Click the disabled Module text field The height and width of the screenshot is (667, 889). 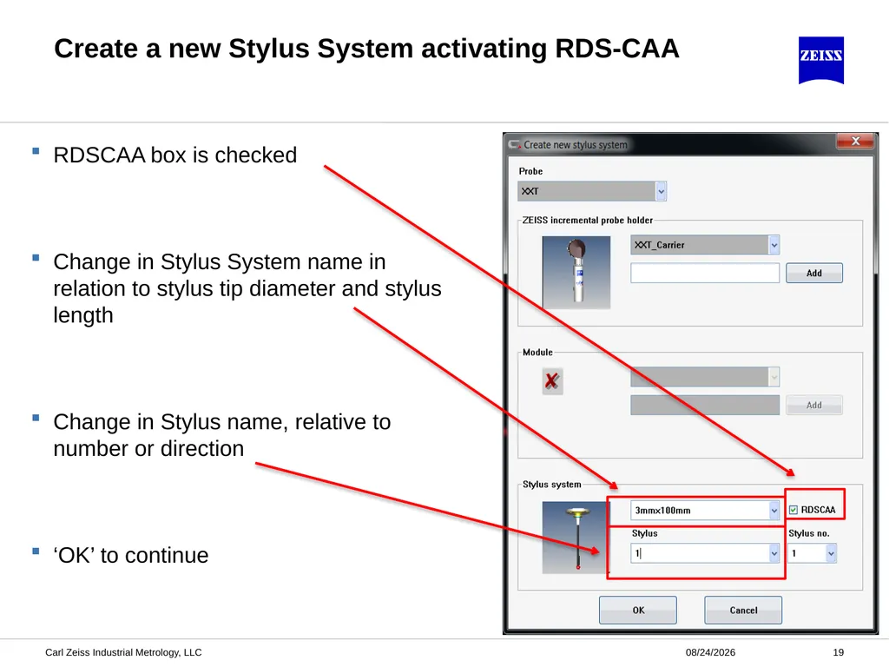point(705,405)
